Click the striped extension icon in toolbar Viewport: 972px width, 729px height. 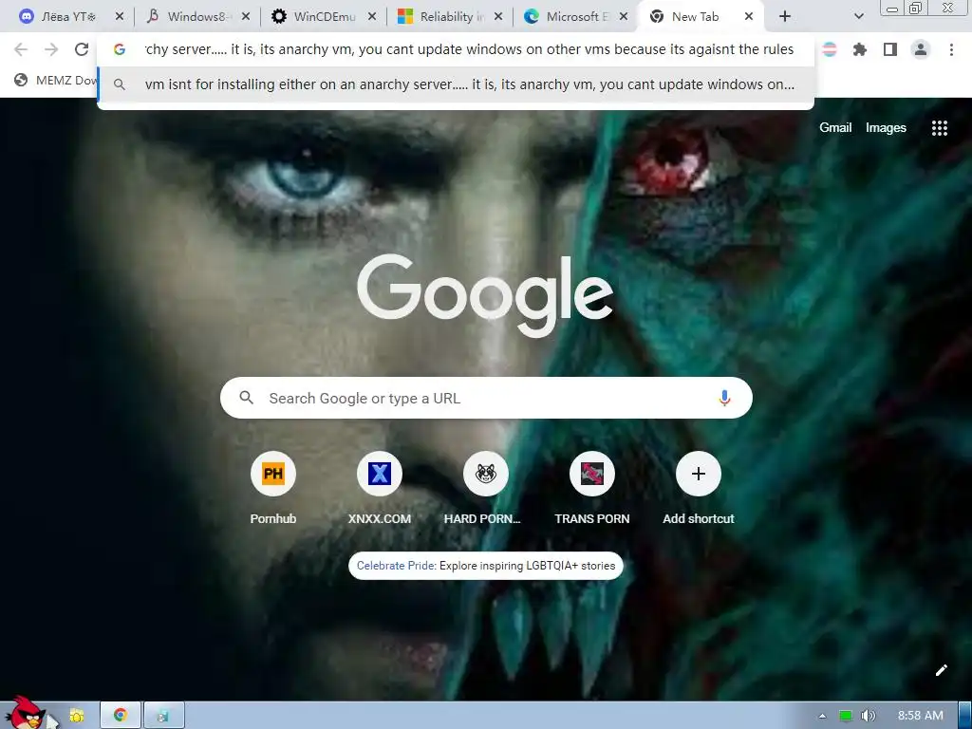point(829,49)
